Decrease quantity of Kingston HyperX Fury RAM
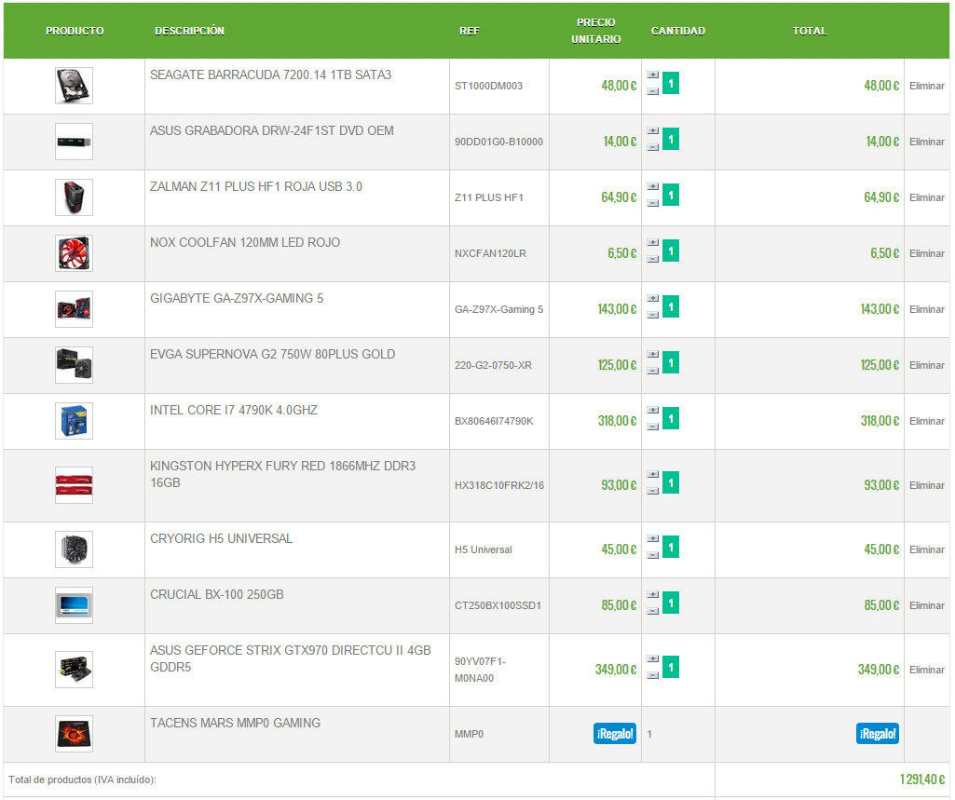 (652, 492)
